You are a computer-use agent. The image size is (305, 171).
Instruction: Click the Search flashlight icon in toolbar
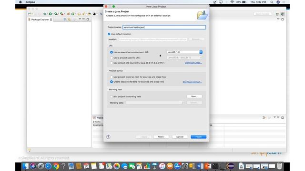[x=84, y=14]
